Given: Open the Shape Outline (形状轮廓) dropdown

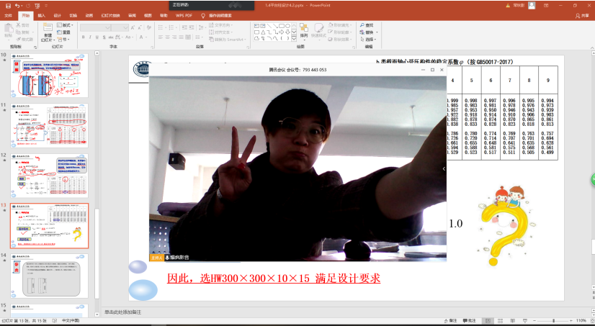Looking at the screenshot, I should pyautogui.click(x=341, y=32).
